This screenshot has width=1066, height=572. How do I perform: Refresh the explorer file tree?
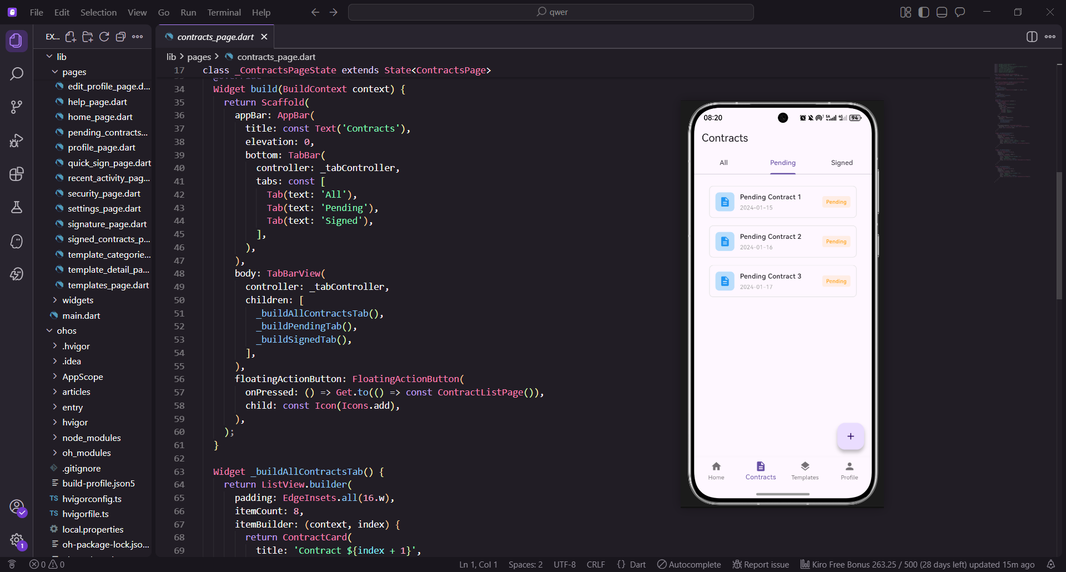click(x=104, y=37)
